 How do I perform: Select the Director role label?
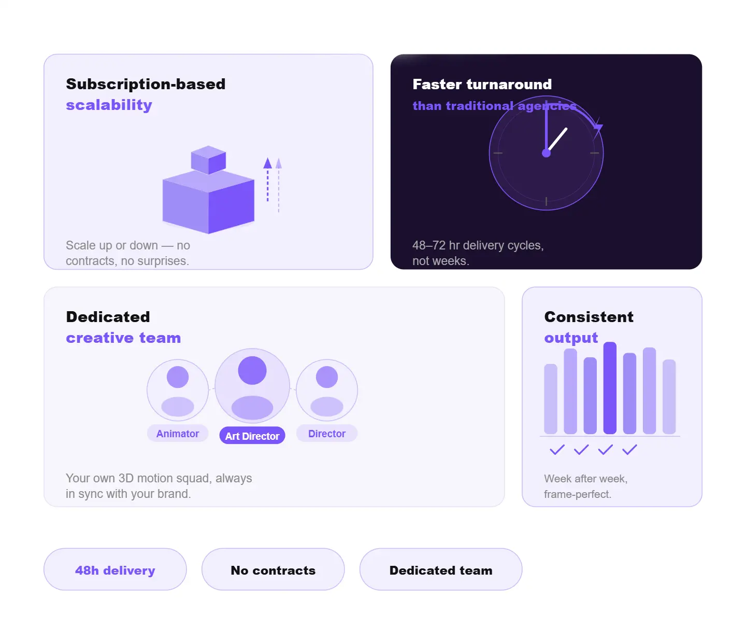point(327,434)
